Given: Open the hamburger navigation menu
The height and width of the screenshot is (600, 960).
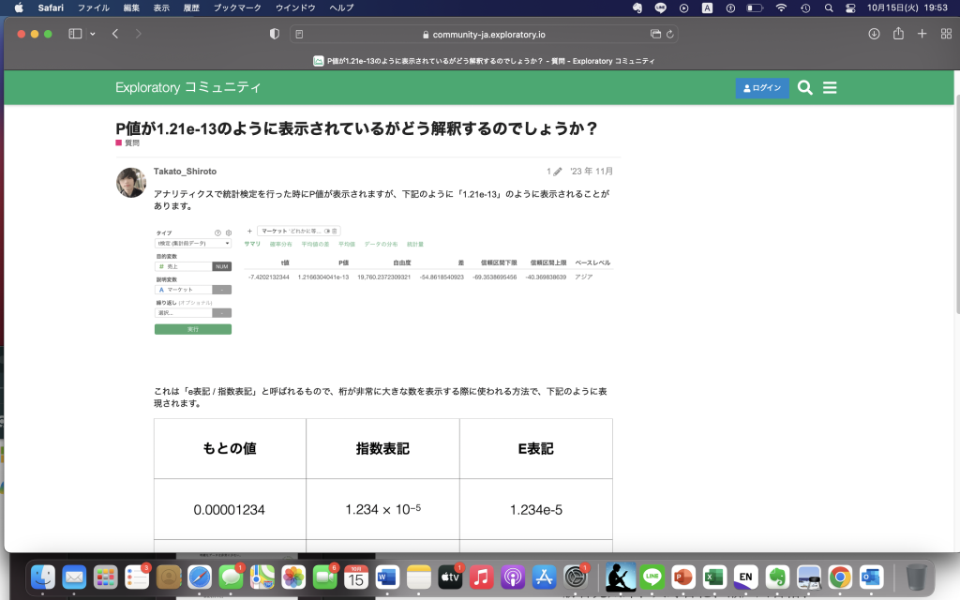Looking at the screenshot, I should click(x=829, y=86).
